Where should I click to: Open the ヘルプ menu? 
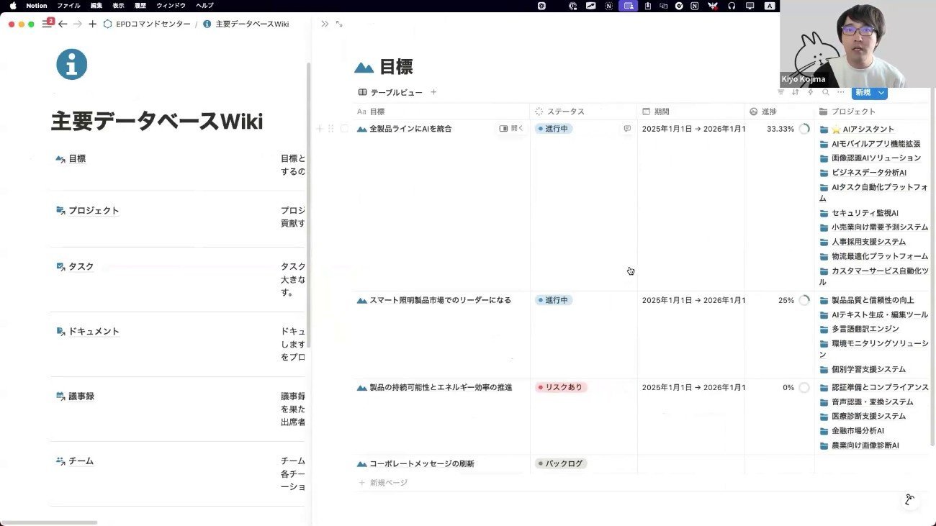pyautogui.click(x=204, y=5)
